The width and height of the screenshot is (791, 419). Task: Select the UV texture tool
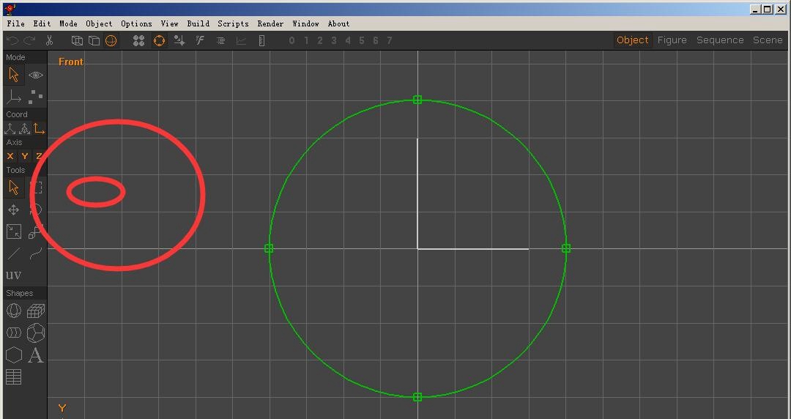click(14, 275)
